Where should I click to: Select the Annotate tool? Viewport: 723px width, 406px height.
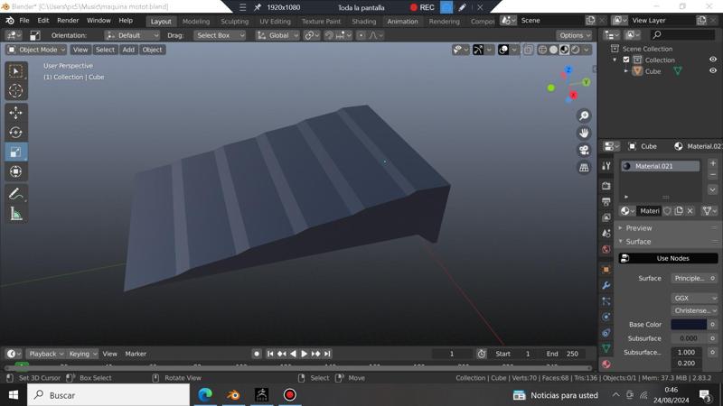point(15,194)
